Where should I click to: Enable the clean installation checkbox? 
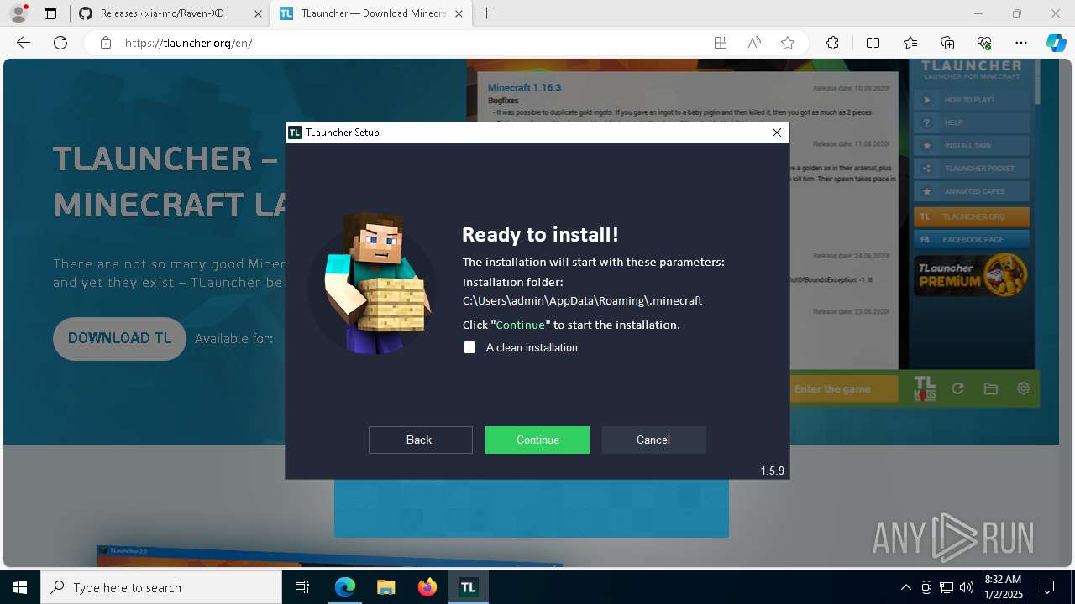pyautogui.click(x=469, y=347)
